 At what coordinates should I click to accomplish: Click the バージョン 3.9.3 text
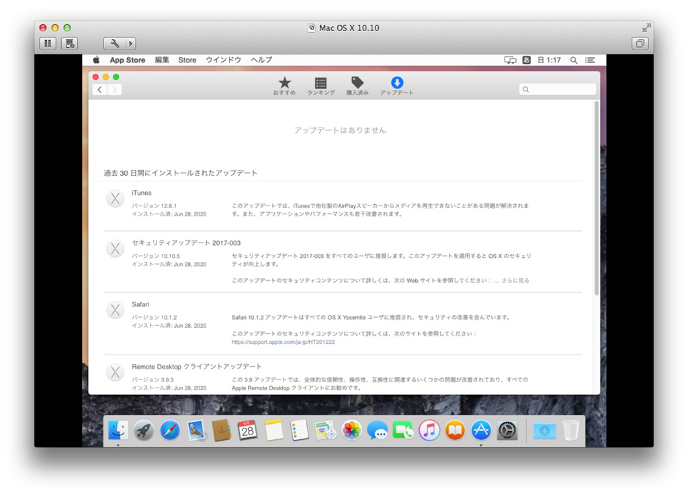[153, 379]
